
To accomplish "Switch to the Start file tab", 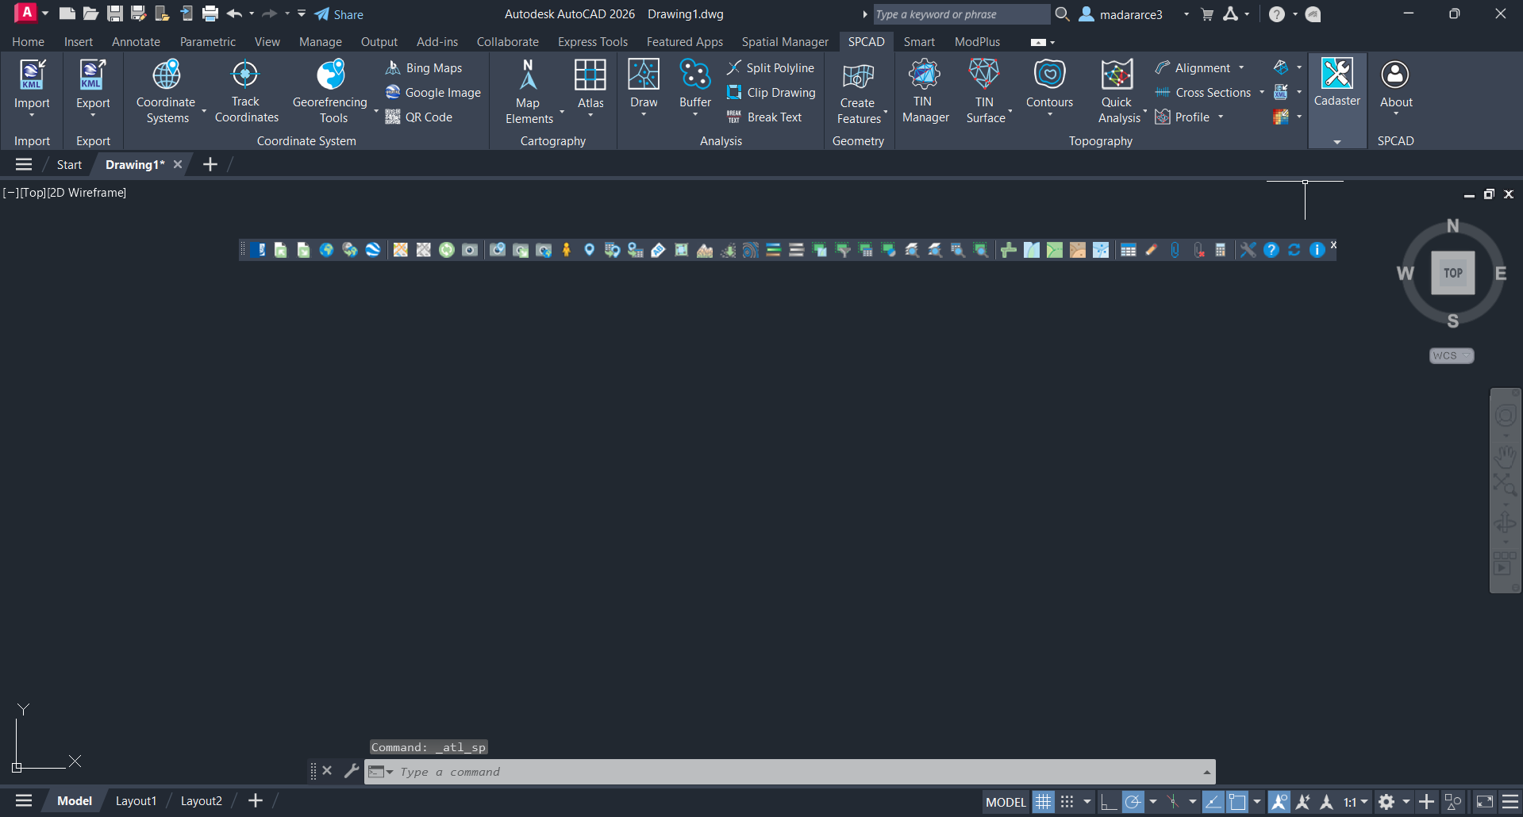I will [x=69, y=165].
